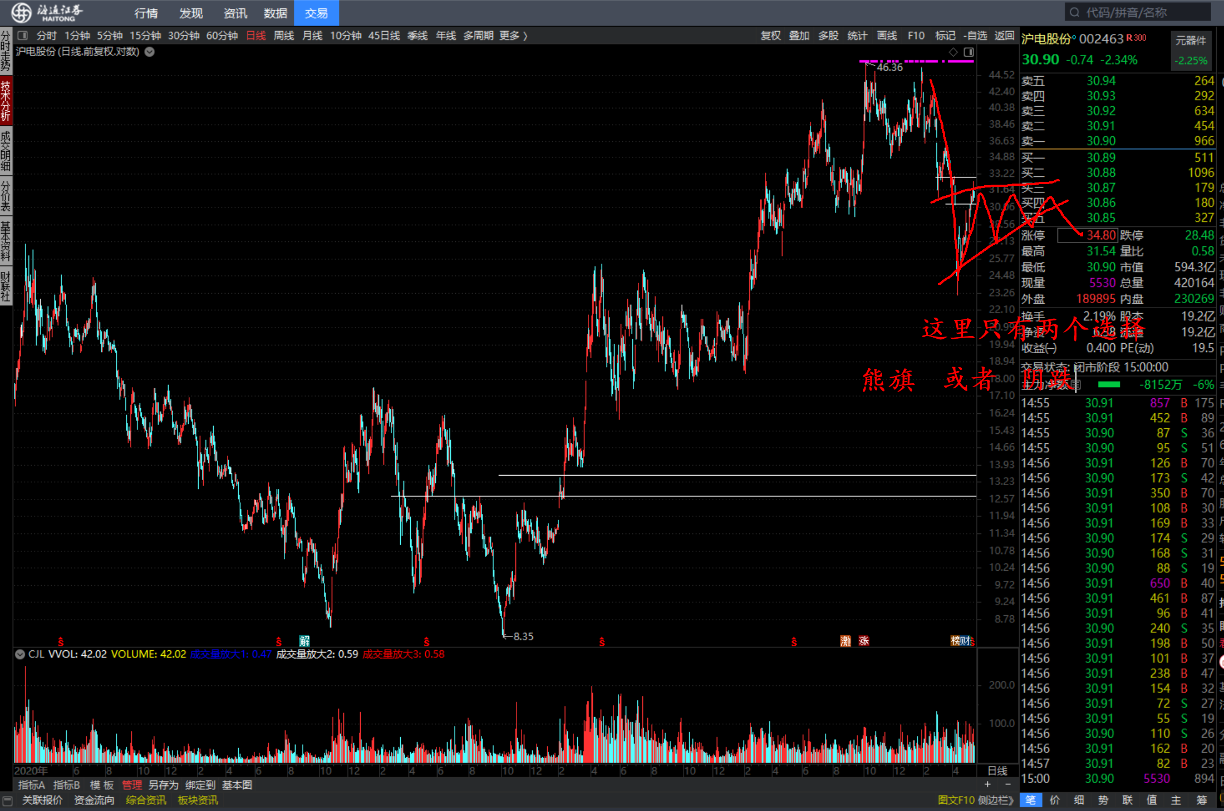
Task: Switch to 周线 weekly chart period
Action: 283,36
